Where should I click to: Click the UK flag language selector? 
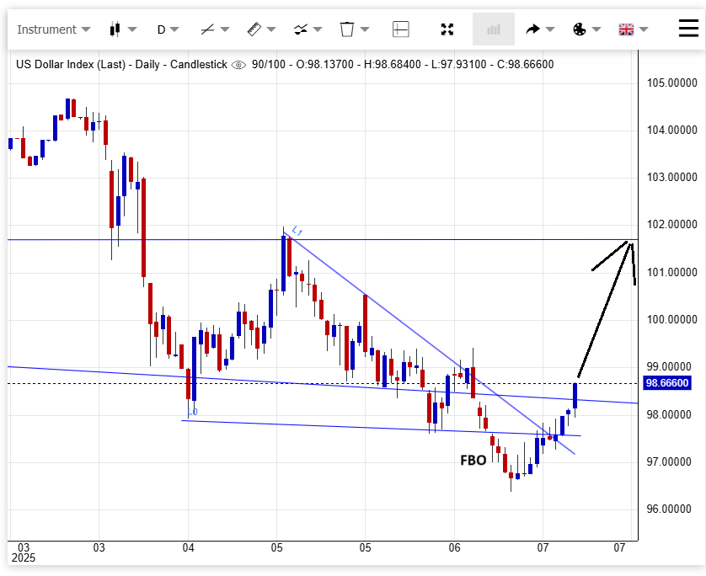626,29
